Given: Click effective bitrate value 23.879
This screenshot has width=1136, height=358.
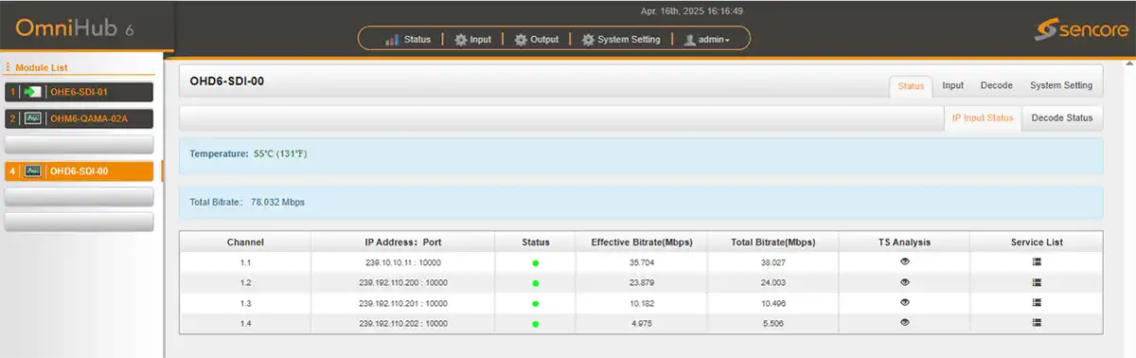Looking at the screenshot, I should click(642, 283).
